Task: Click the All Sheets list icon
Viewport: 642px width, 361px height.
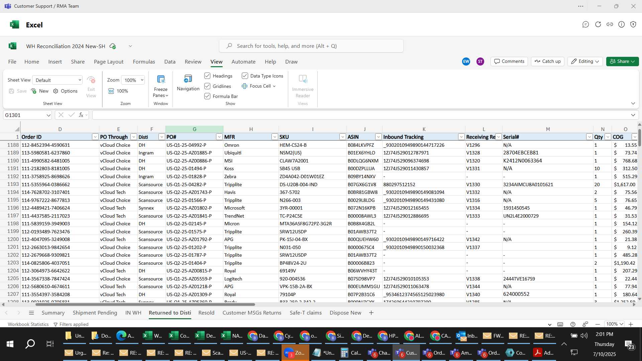Action: (x=31, y=313)
